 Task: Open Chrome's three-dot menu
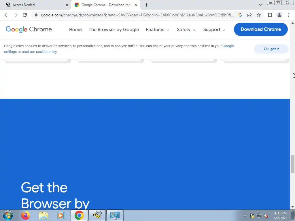(x=289, y=15)
